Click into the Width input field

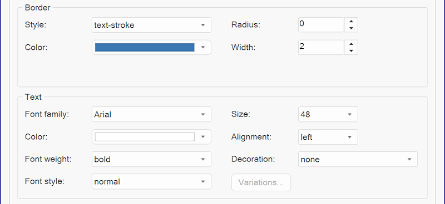321,47
